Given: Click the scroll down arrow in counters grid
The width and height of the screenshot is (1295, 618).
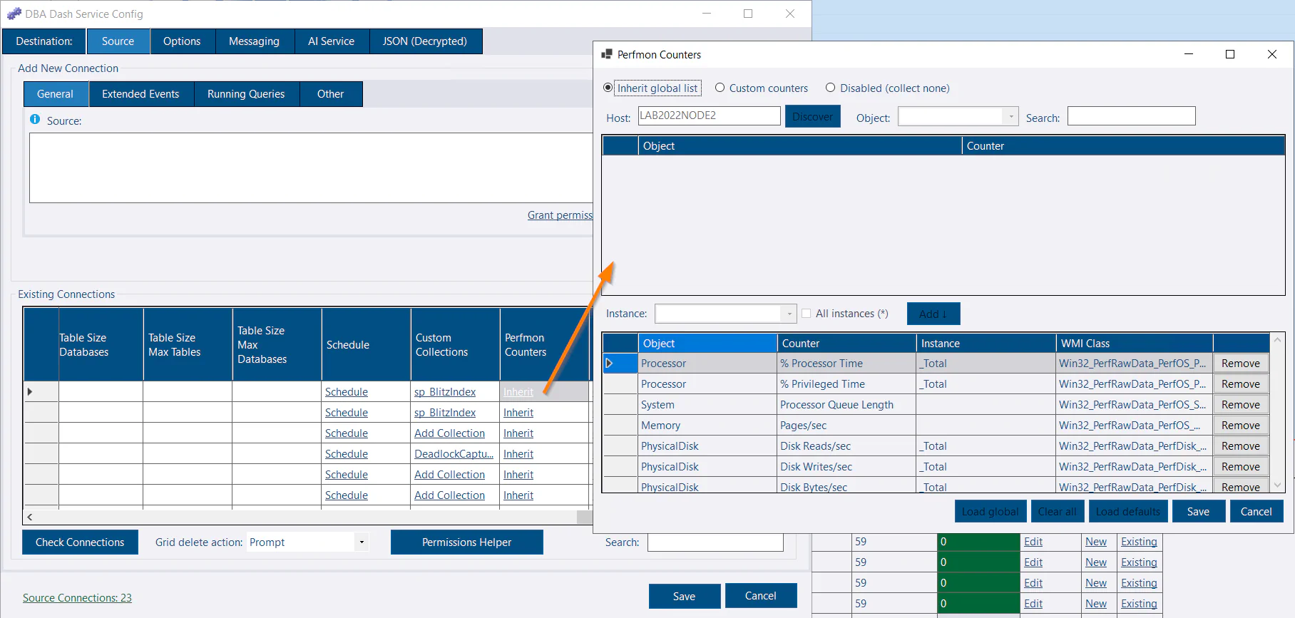Looking at the screenshot, I should 1277,485.
